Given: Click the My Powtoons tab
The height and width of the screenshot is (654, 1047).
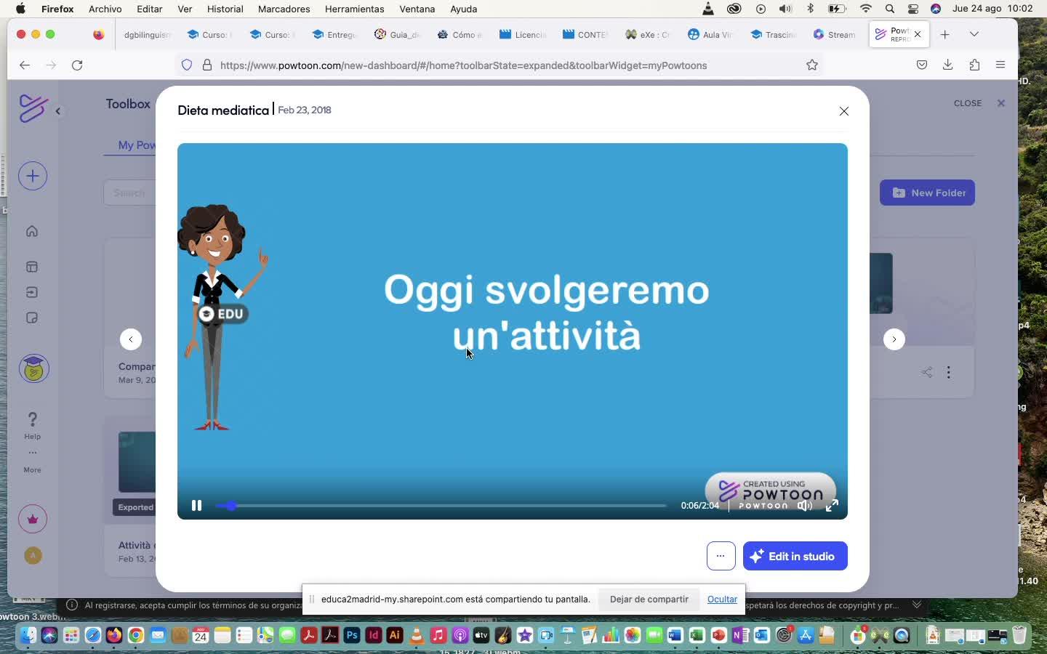Looking at the screenshot, I should (137, 145).
